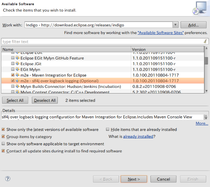Screen dimensions: 210x187
Task: Check the Eclipse EGit Mylyn GitHub Feature box
Action: click(x=13, y=58)
